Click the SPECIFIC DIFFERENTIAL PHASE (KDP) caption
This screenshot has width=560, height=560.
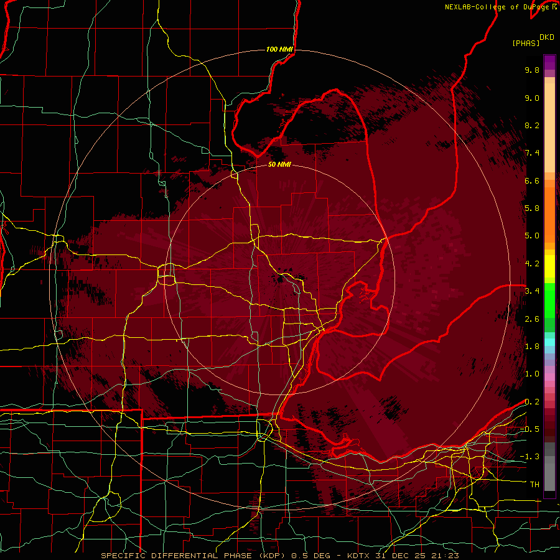click(x=194, y=556)
